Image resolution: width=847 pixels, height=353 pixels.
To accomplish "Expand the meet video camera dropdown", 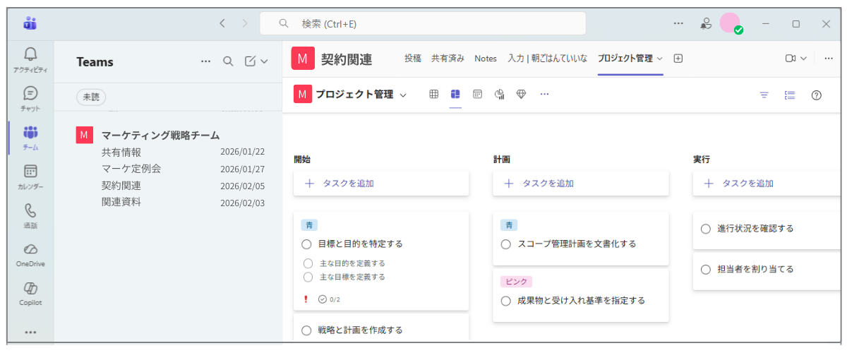I will 803,59.
